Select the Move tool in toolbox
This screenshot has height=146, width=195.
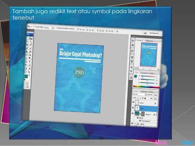coord(31,38)
